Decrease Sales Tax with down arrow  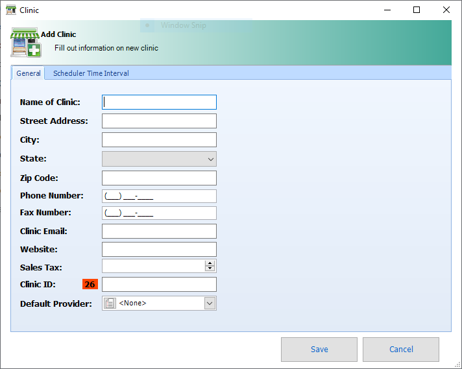[210, 268]
